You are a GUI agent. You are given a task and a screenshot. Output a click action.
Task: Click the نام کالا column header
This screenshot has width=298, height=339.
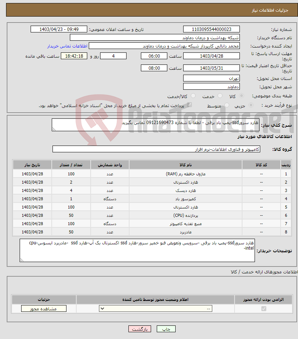185,165
